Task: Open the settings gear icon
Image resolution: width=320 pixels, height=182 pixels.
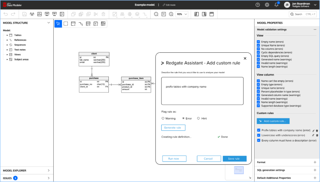Action: pos(267,5)
